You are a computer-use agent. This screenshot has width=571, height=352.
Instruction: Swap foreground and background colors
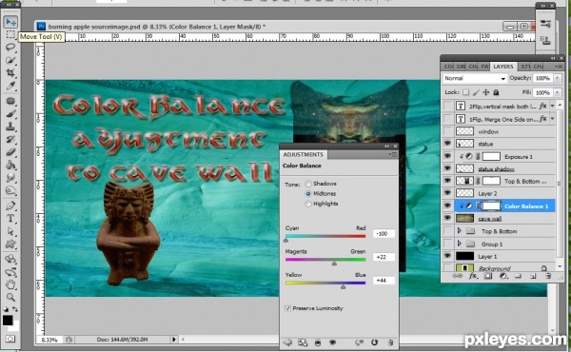(15, 309)
